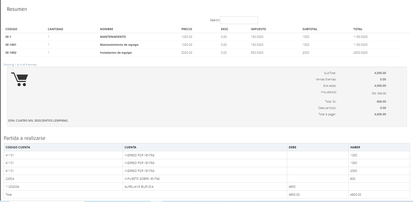Click tax value 300.0000

click(x=257, y=53)
